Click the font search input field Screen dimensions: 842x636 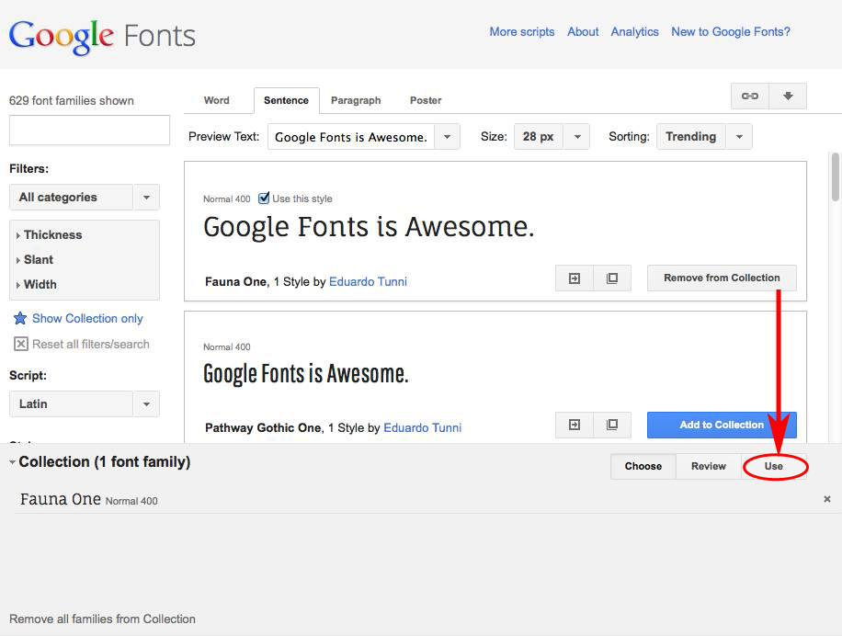(x=90, y=130)
